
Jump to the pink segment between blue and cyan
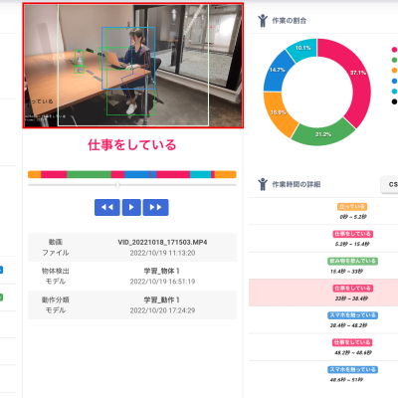click(173, 174)
